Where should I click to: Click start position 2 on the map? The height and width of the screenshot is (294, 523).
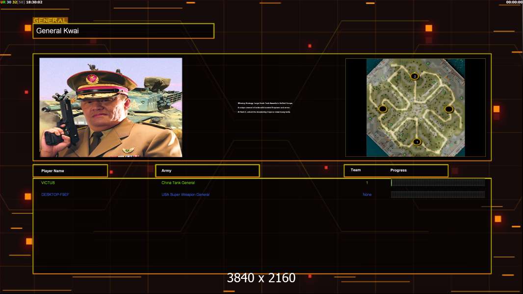(415, 76)
